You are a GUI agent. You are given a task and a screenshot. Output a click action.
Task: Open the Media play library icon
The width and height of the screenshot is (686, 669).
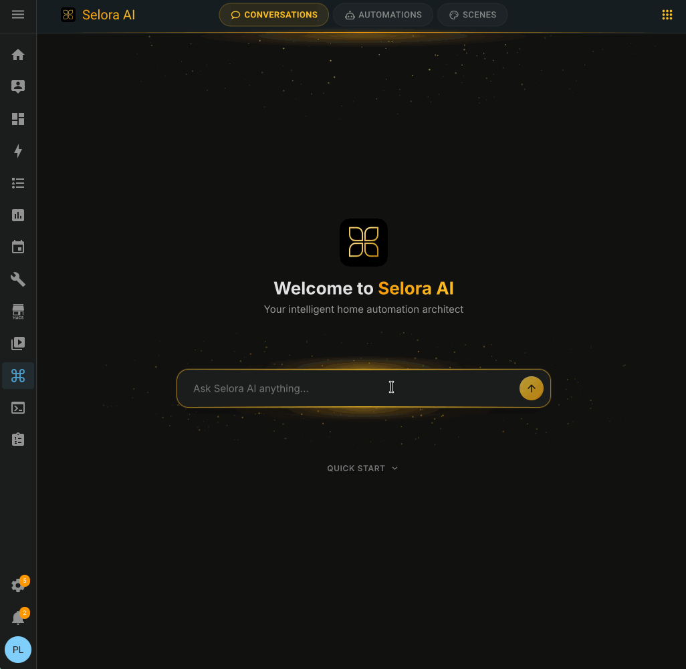18,344
